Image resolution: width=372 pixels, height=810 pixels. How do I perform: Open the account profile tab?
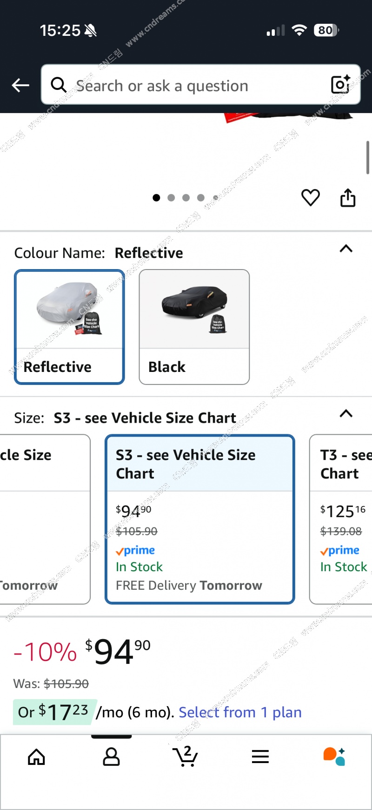click(x=111, y=757)
